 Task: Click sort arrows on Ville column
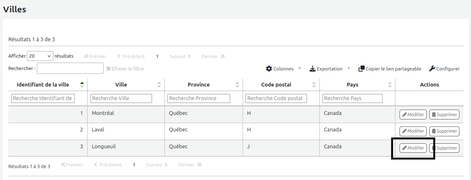[159, 85]
